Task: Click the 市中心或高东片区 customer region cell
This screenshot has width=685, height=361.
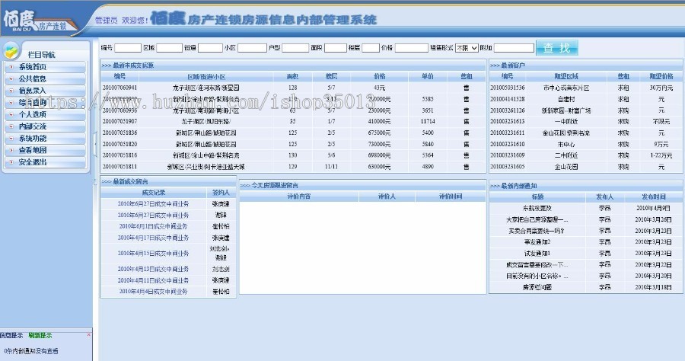Action: (x=566, y=88)
